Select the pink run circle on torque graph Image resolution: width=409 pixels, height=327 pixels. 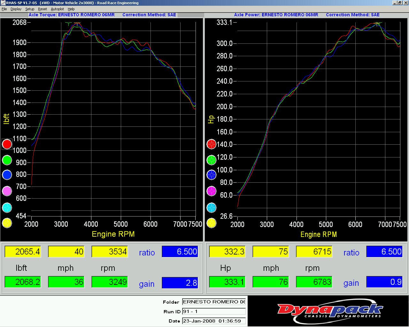7,191
